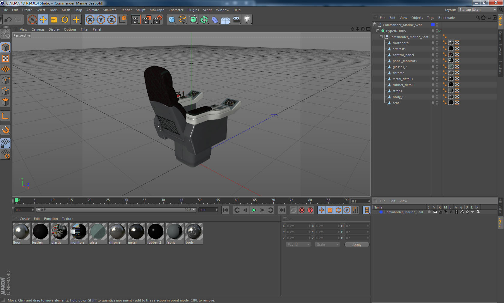This screenshot has height=303, width=504.
Task: Click the blue layer color swatch
Action: [x=381, y=212]
